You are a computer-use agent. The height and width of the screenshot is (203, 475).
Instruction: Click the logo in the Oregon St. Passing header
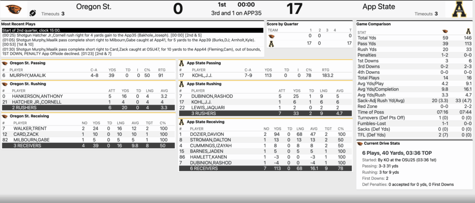[5, 63]
